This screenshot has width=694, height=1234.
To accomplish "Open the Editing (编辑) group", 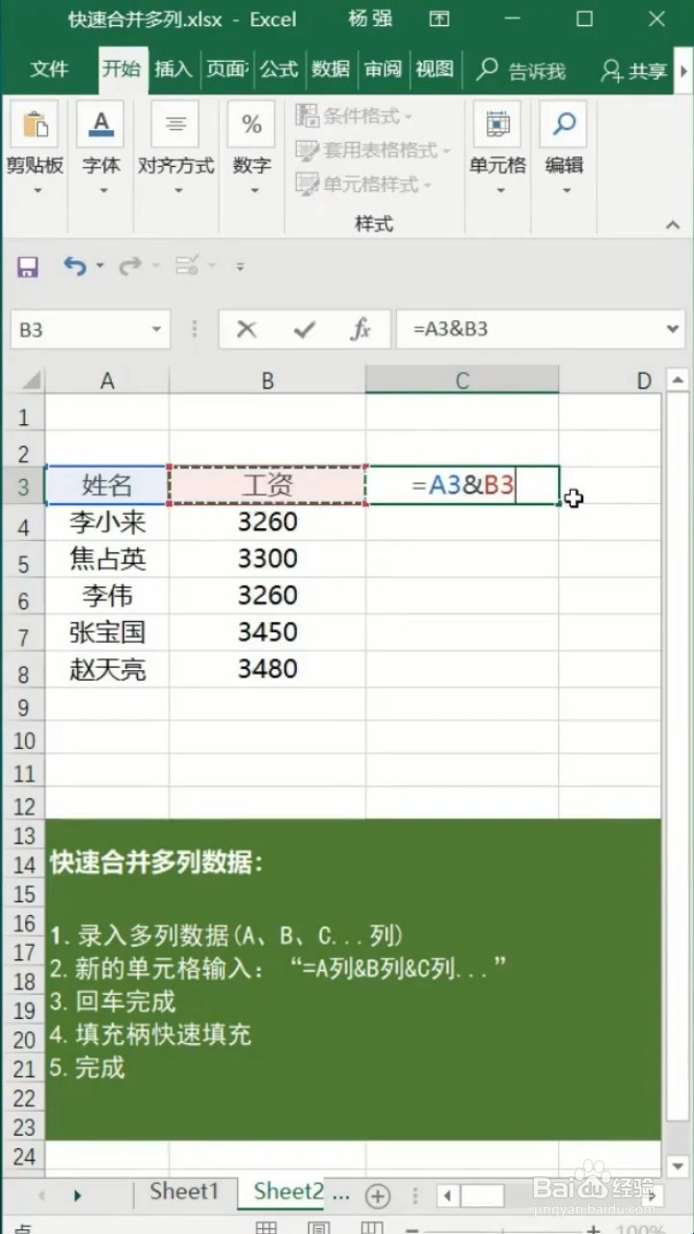I will [564, 149].
